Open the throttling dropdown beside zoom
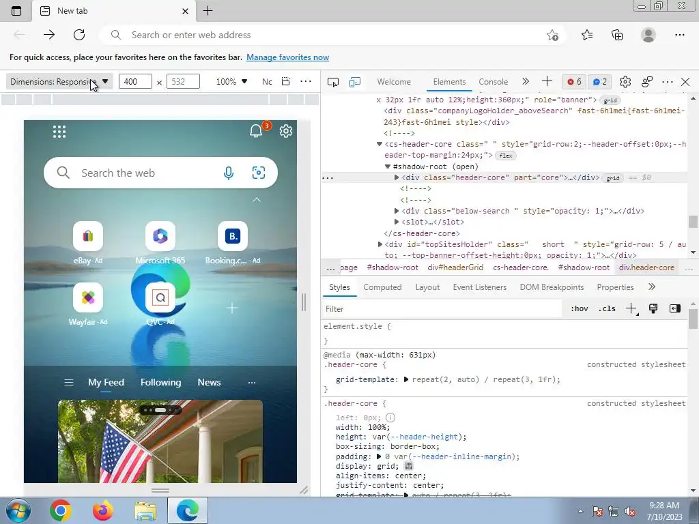This screenshot has height=524, width=699. point(267,82)
